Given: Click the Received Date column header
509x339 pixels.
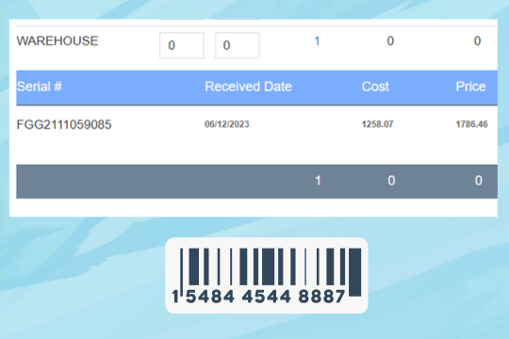Looking at the screenshot, I should pos(248,87).
